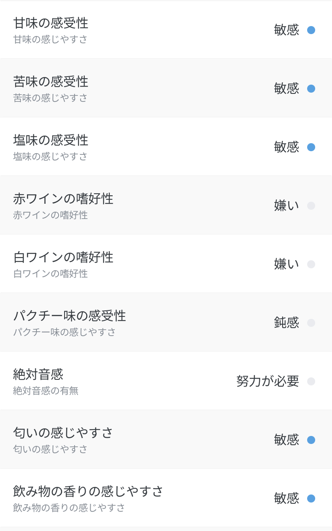The image size is (332, 531).
Task: Select subtitle 飲み物の香りの感じやすさ
Action: point(69,508)
